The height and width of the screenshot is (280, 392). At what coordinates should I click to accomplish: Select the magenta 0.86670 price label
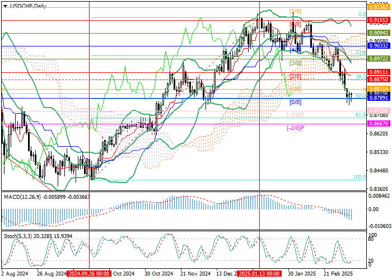click(379, 124)
